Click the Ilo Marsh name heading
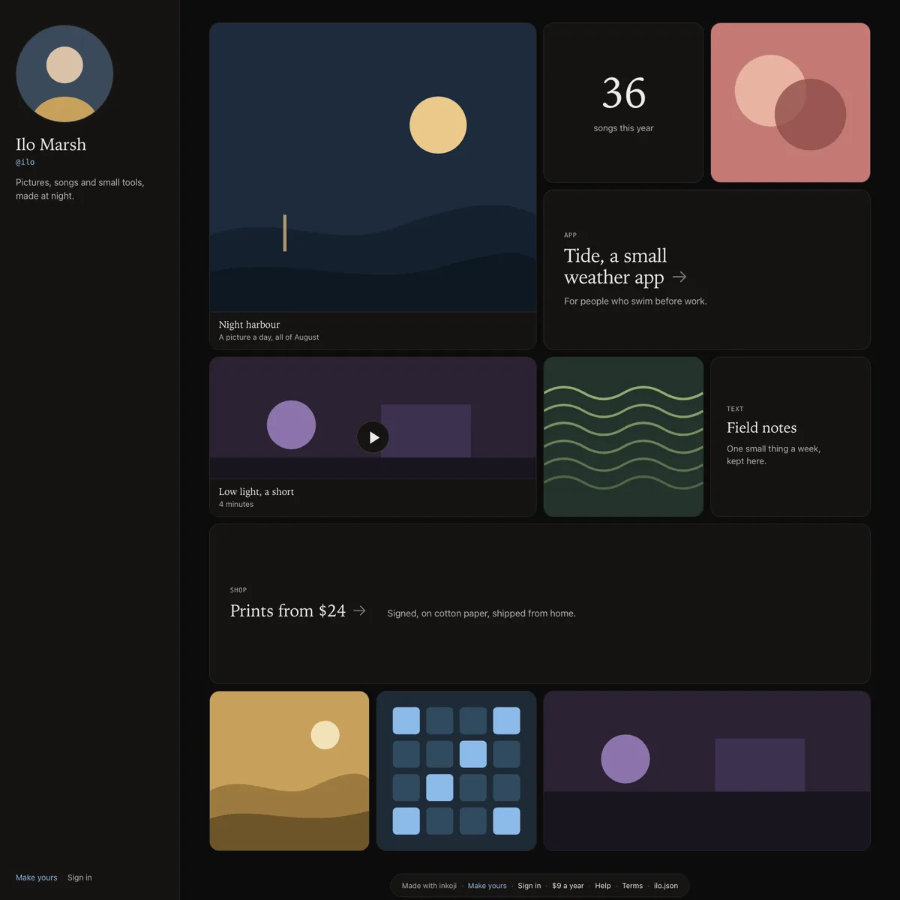Viewport: 900px width, 900px height. click(51, 144)
